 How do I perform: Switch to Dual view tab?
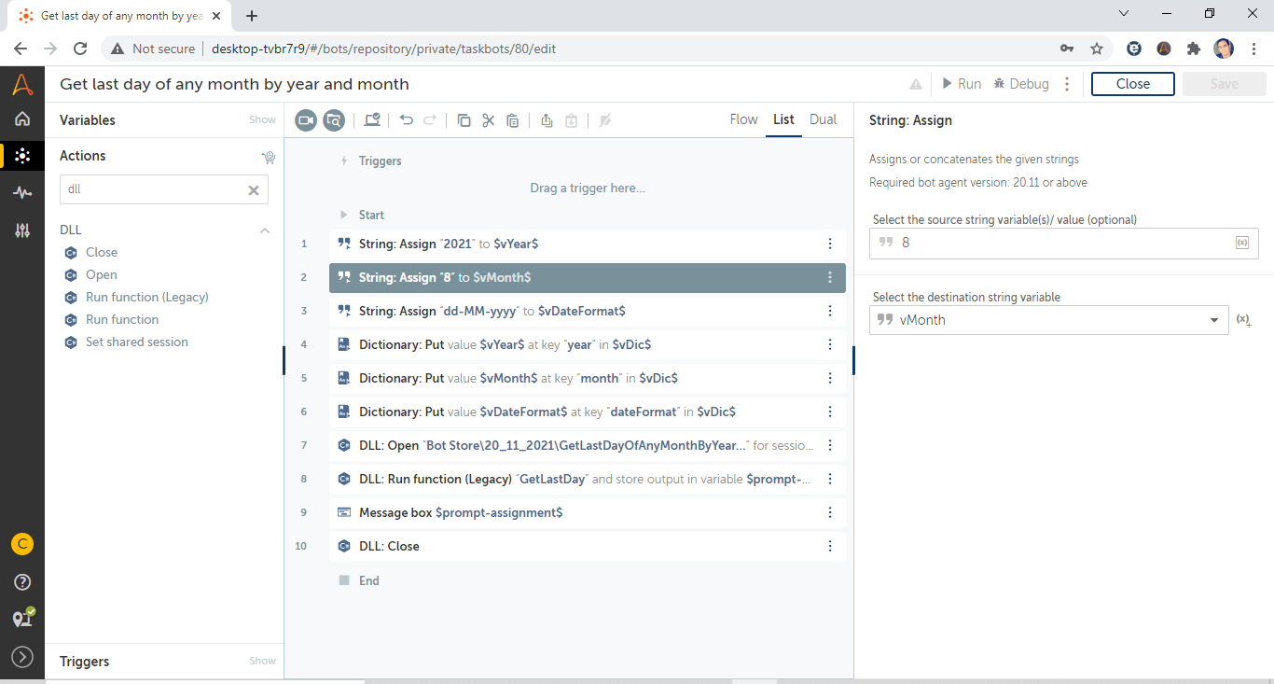pos(823,119)
